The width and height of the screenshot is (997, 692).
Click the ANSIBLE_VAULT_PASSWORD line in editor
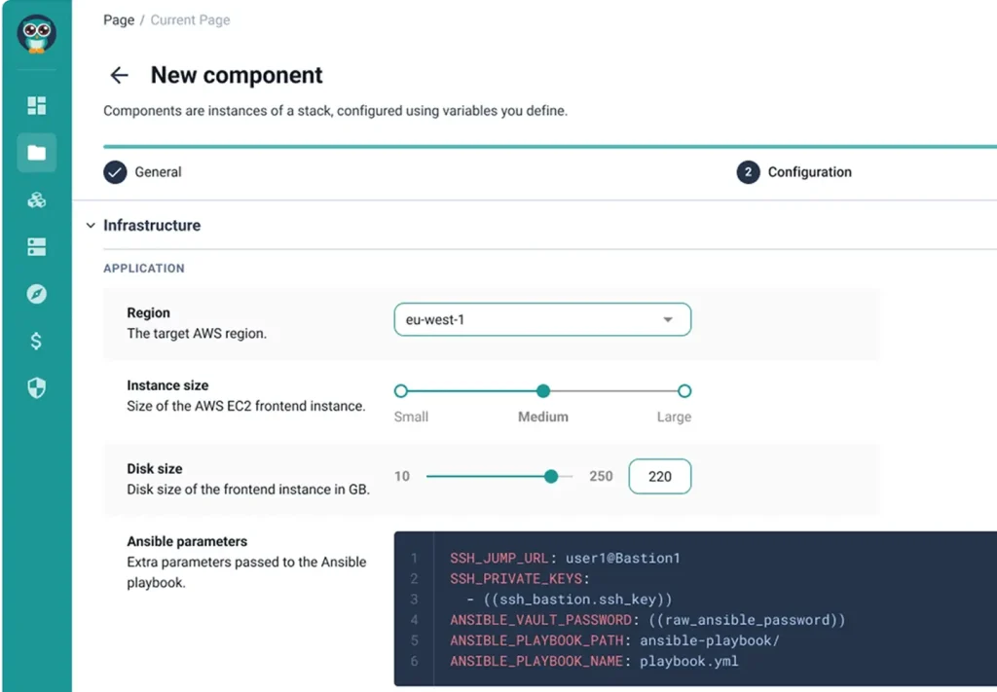tap(647, 620)
